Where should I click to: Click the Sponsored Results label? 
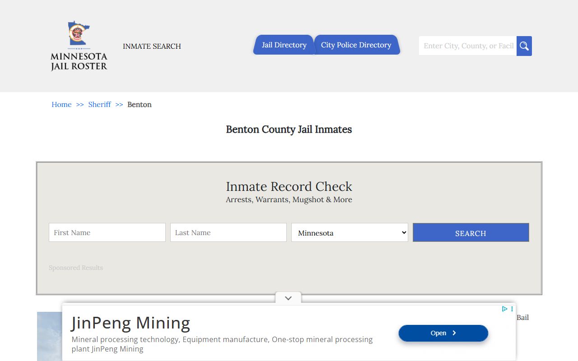(x=76, y=268)
